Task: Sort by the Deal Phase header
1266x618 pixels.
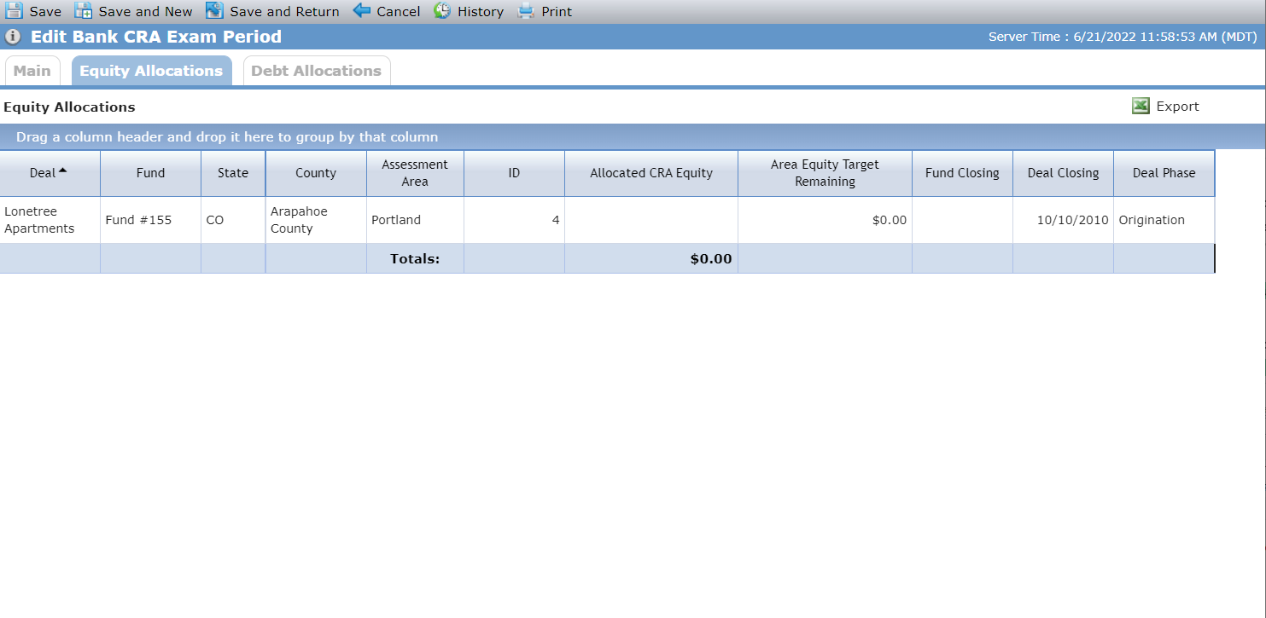Action: coord(1164,173)
